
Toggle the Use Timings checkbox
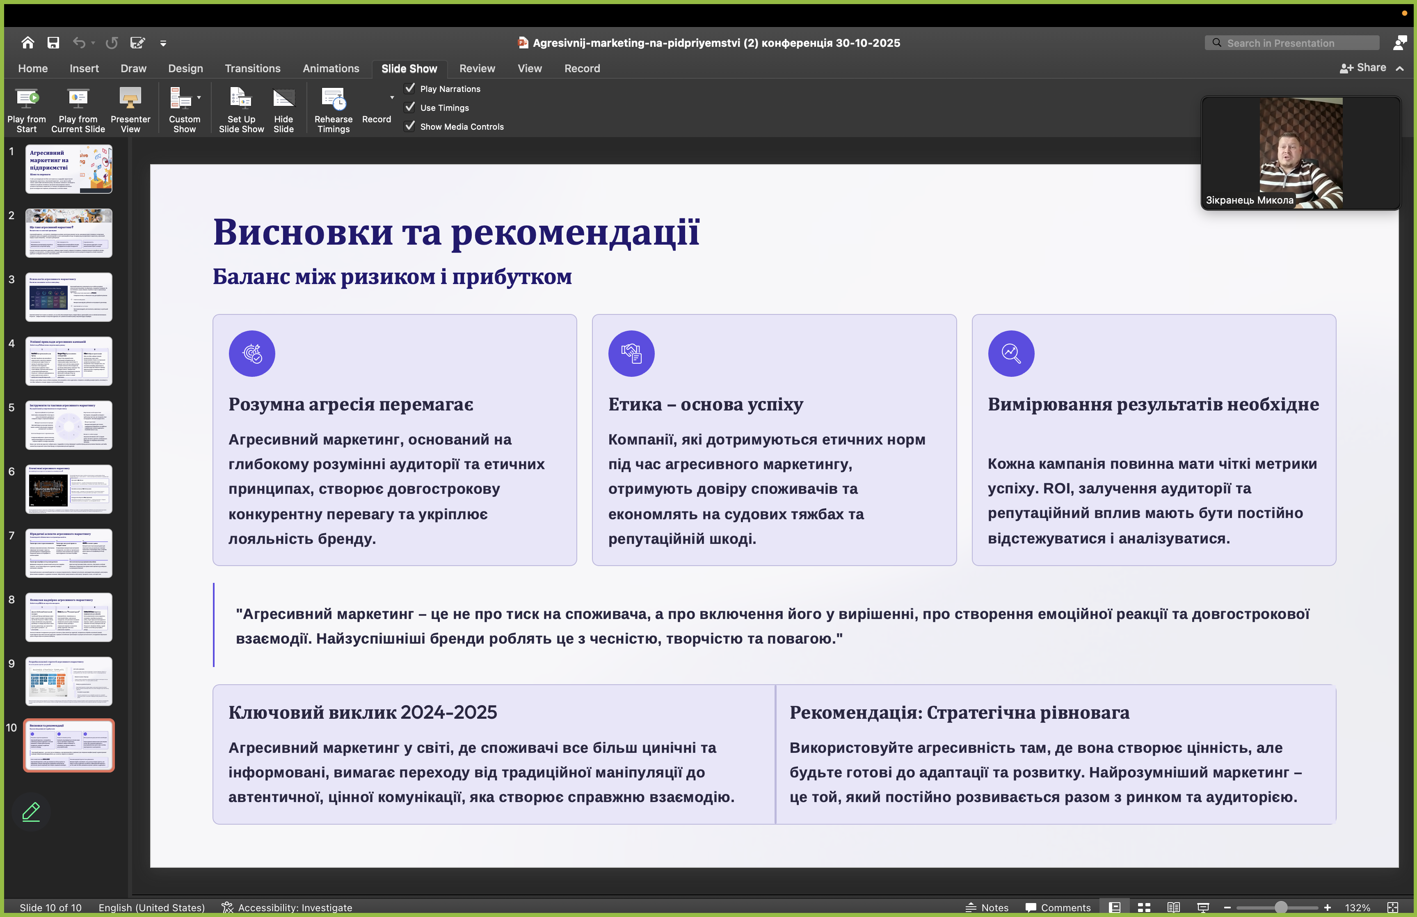(x=410, y=108)
